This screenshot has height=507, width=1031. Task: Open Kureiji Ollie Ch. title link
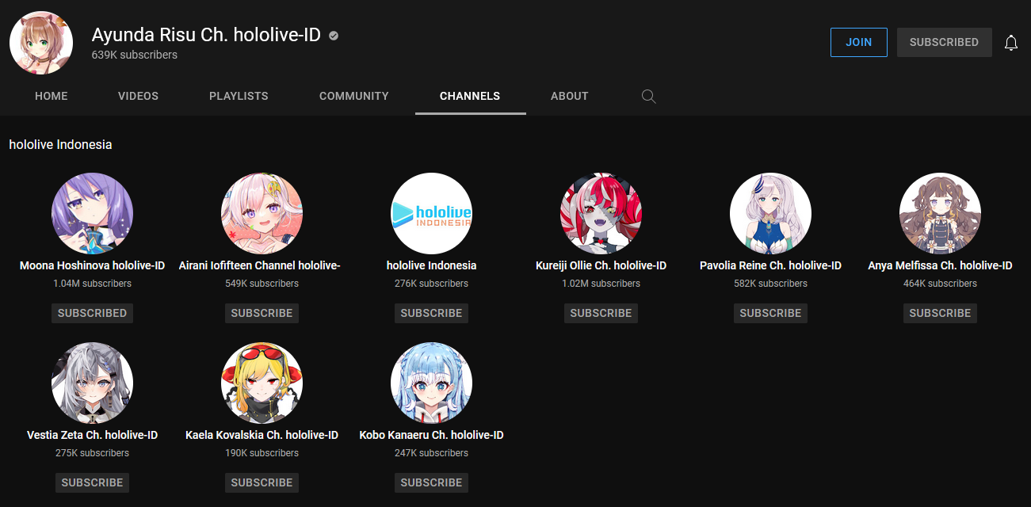pos(601,265)
